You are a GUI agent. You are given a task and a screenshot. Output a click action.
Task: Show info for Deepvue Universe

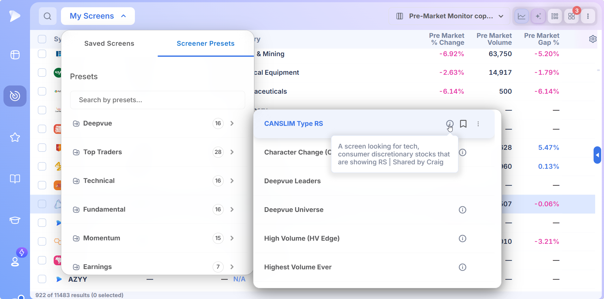462,210
